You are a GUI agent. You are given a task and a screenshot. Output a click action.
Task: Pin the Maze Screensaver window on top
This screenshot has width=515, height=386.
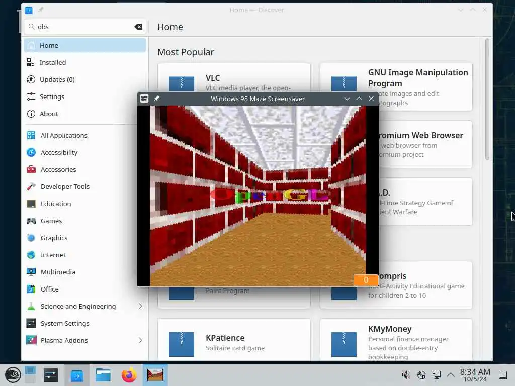pyautogui.click(x=156, y=99)
